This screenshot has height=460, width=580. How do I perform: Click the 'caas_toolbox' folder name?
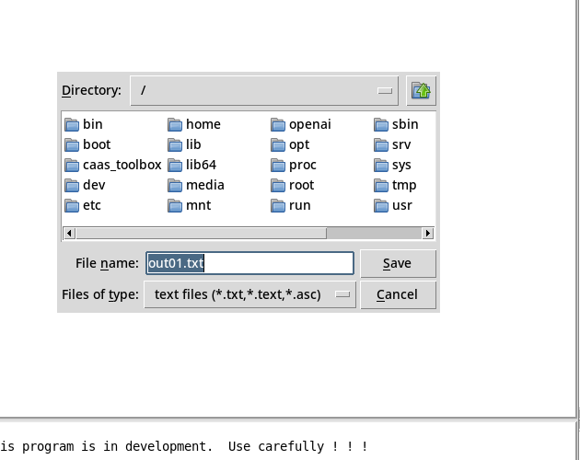click(122, 165)
